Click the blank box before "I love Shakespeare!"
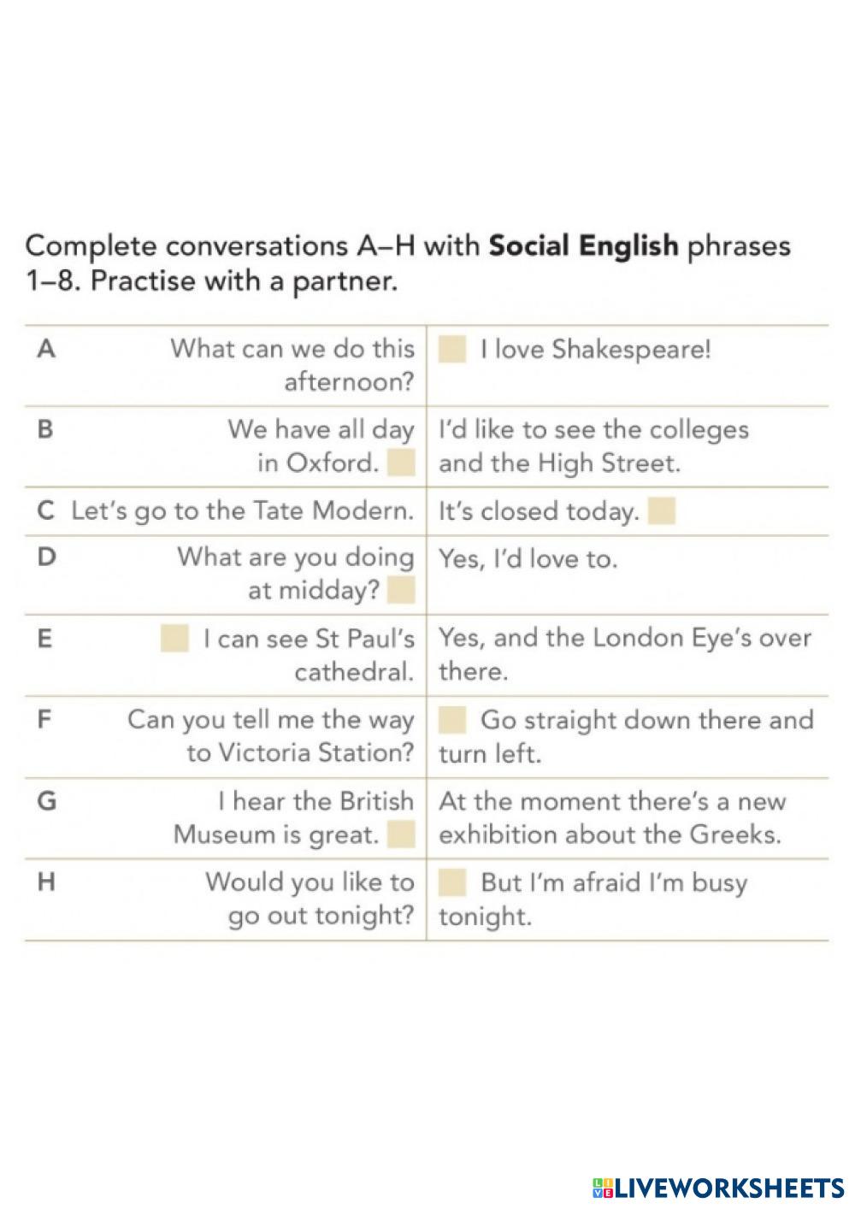This screenshot has width=855, height=1209. click(x=452, y=349)
